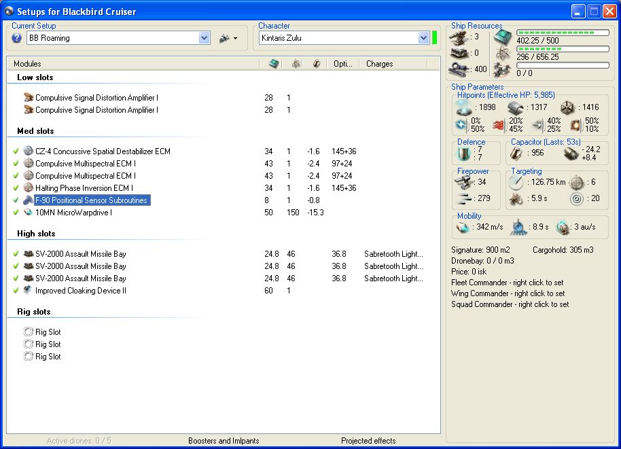Toggle second Compulsive Multispectral ECM I checkmark
The image size is (621, 449).
(16, 176)
